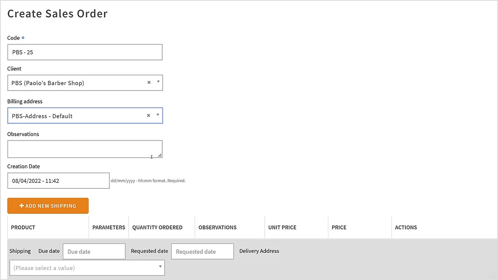Click the Requested date input box
Screen dimensions: 498x280
click(x=202, y=251)
